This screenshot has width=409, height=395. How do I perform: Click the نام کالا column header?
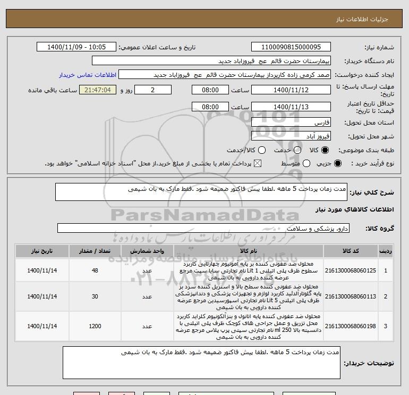tap(249, 251)
